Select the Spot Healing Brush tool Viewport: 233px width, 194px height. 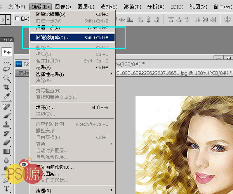point(7,106)
